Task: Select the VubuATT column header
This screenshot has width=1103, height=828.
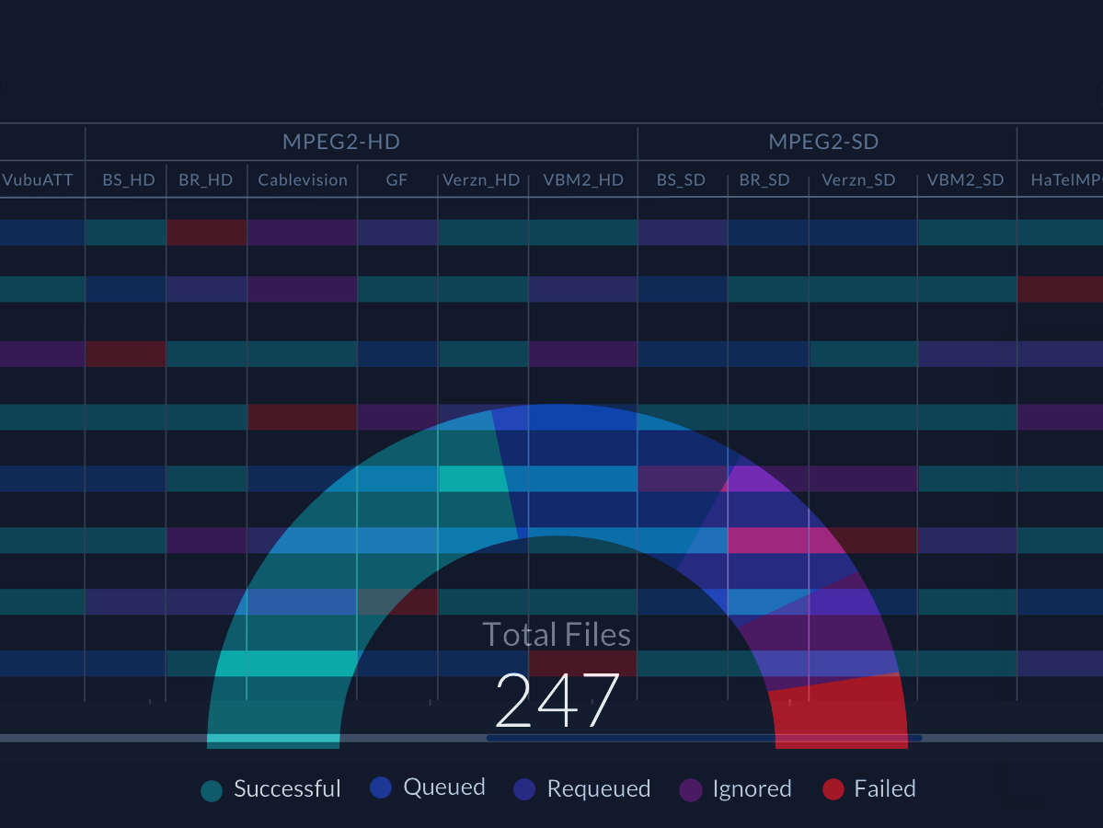Action: coord(38,180)
